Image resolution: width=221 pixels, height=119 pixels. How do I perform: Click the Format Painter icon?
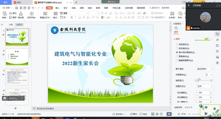coord(20,15)
